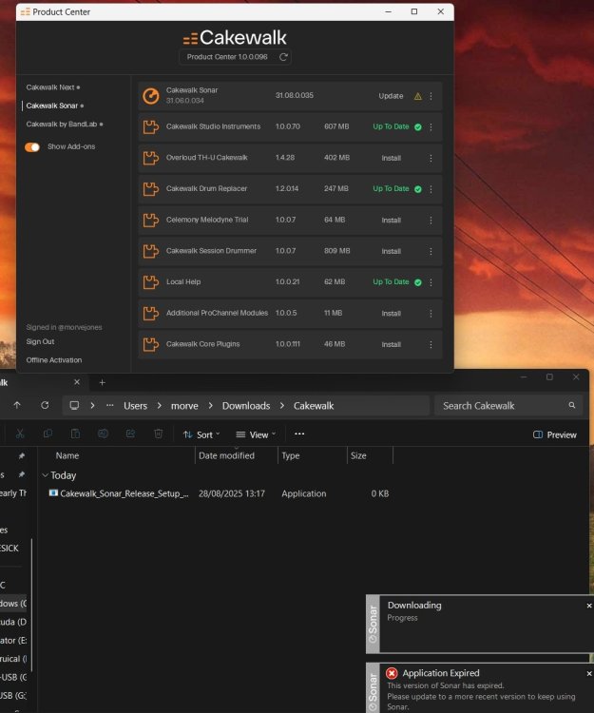Select the Cakewalk_Sonar_Release_Setup file
Screen dimensions: 594x713
[x=125, y=493]
